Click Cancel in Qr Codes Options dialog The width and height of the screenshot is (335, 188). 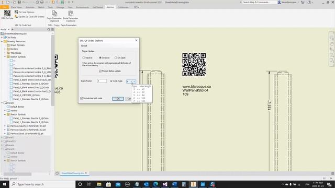(x=129, y=99)
